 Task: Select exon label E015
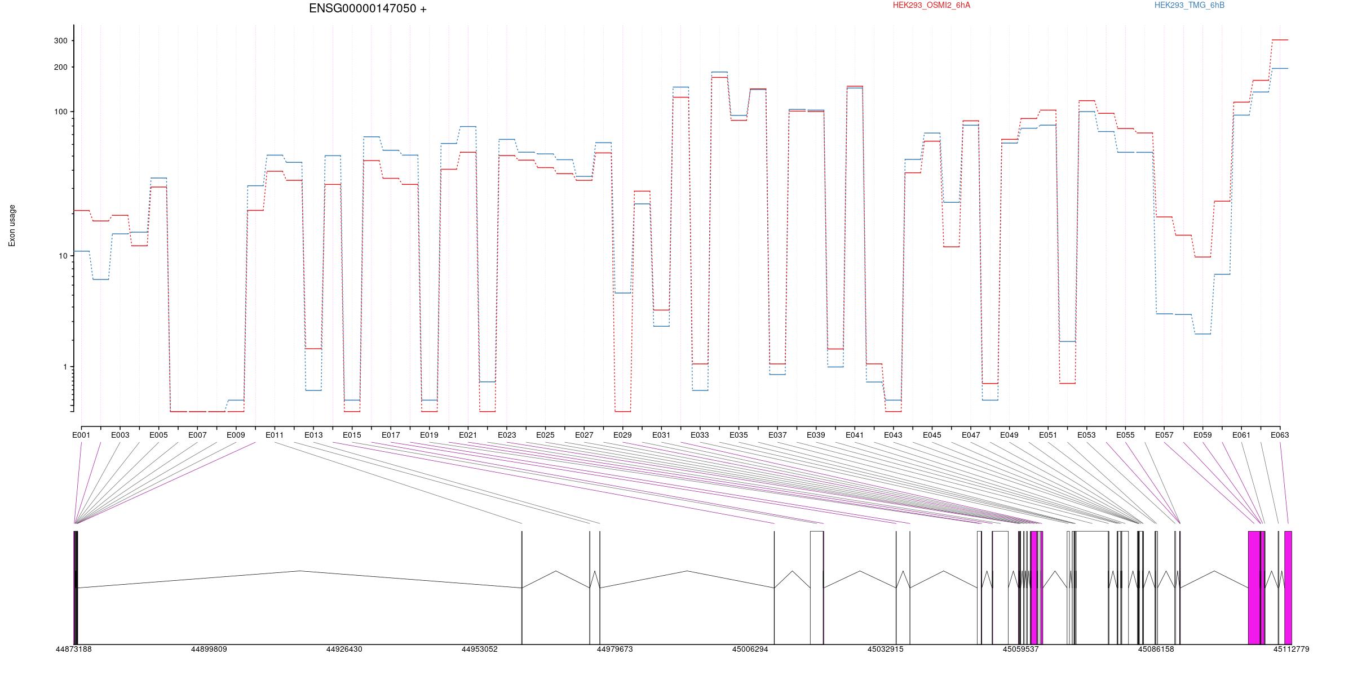352,435
